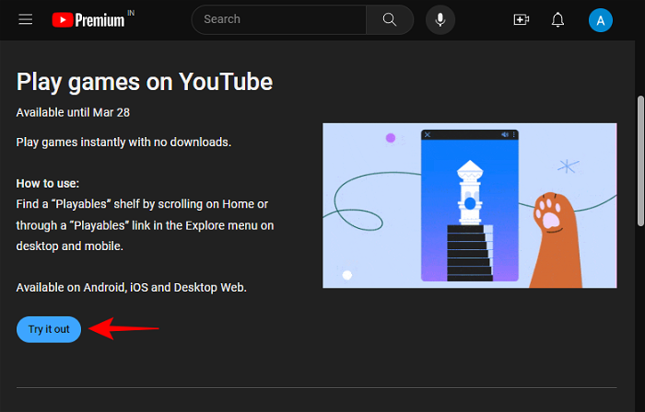Open the hamburger guide menu
645x412 pixels.
26,19
